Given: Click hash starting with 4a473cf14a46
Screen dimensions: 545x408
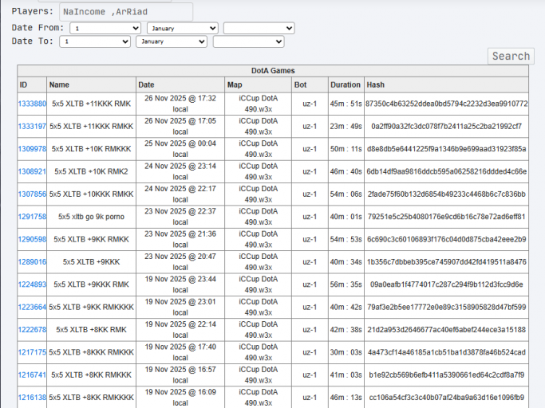Looking at the screenshot, I should tap(446, 352).
